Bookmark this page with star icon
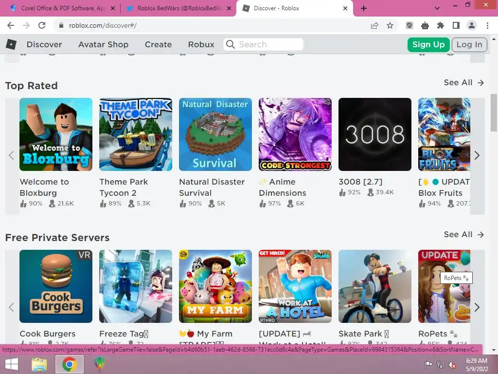The width and height of the screenshot is (498, 374). click(x=390, y=25)
